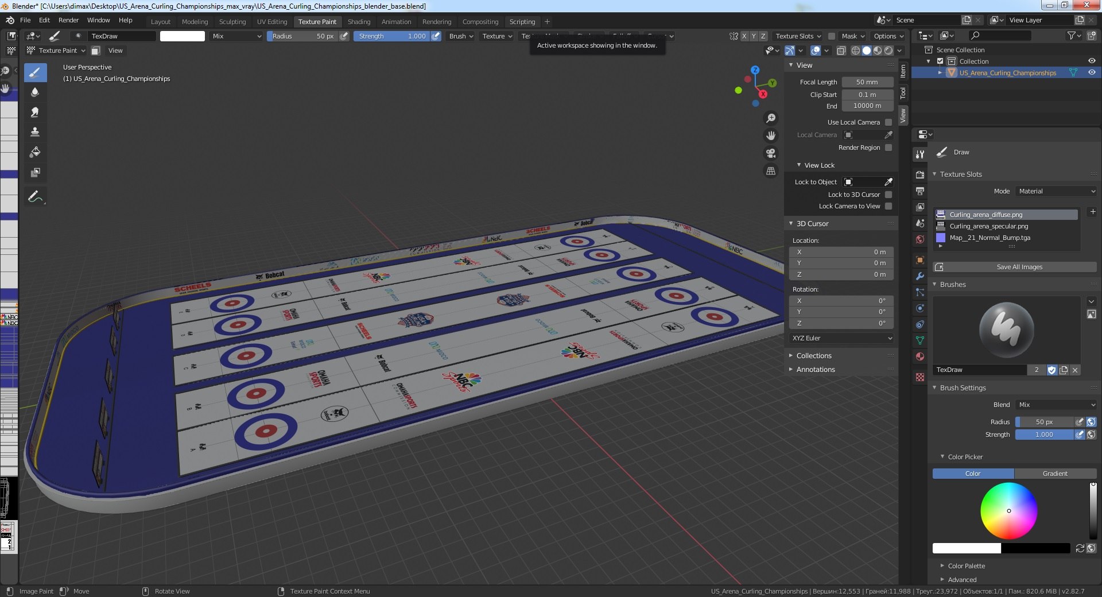
Task: Click the viewport zoom magnifier gizmo
Action: pyautogui.click(x=771, y=118)
